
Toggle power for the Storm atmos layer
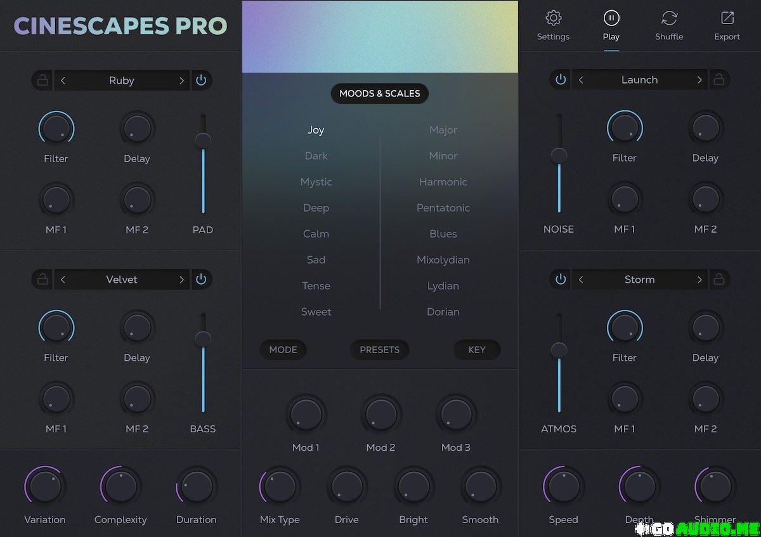[x=561, y=280]
